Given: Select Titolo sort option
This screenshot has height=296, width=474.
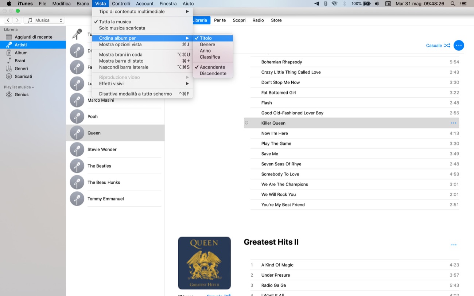Looking at the screenshot, I should 213,38.
